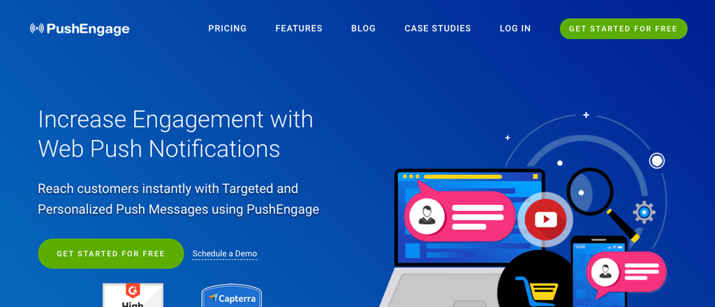Visit the Blog section
Viewport: 715px width, 307px height.
[x=363, y=29]
